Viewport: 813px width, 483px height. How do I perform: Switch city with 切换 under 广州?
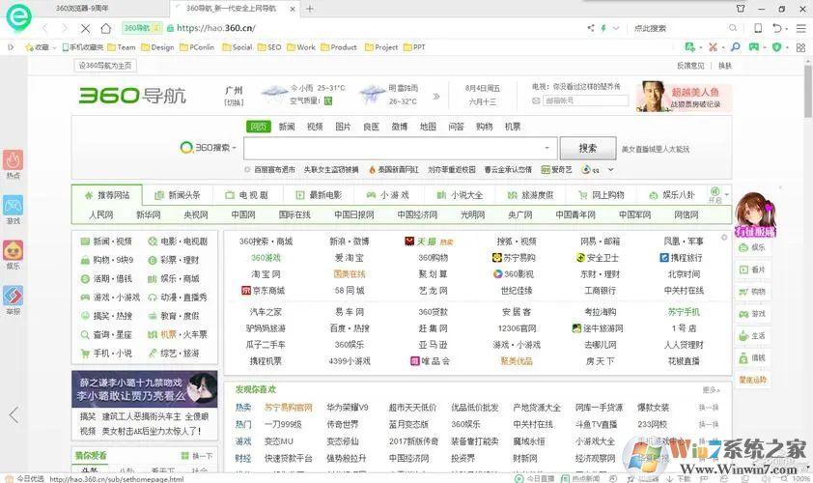[x=234, y=102]
